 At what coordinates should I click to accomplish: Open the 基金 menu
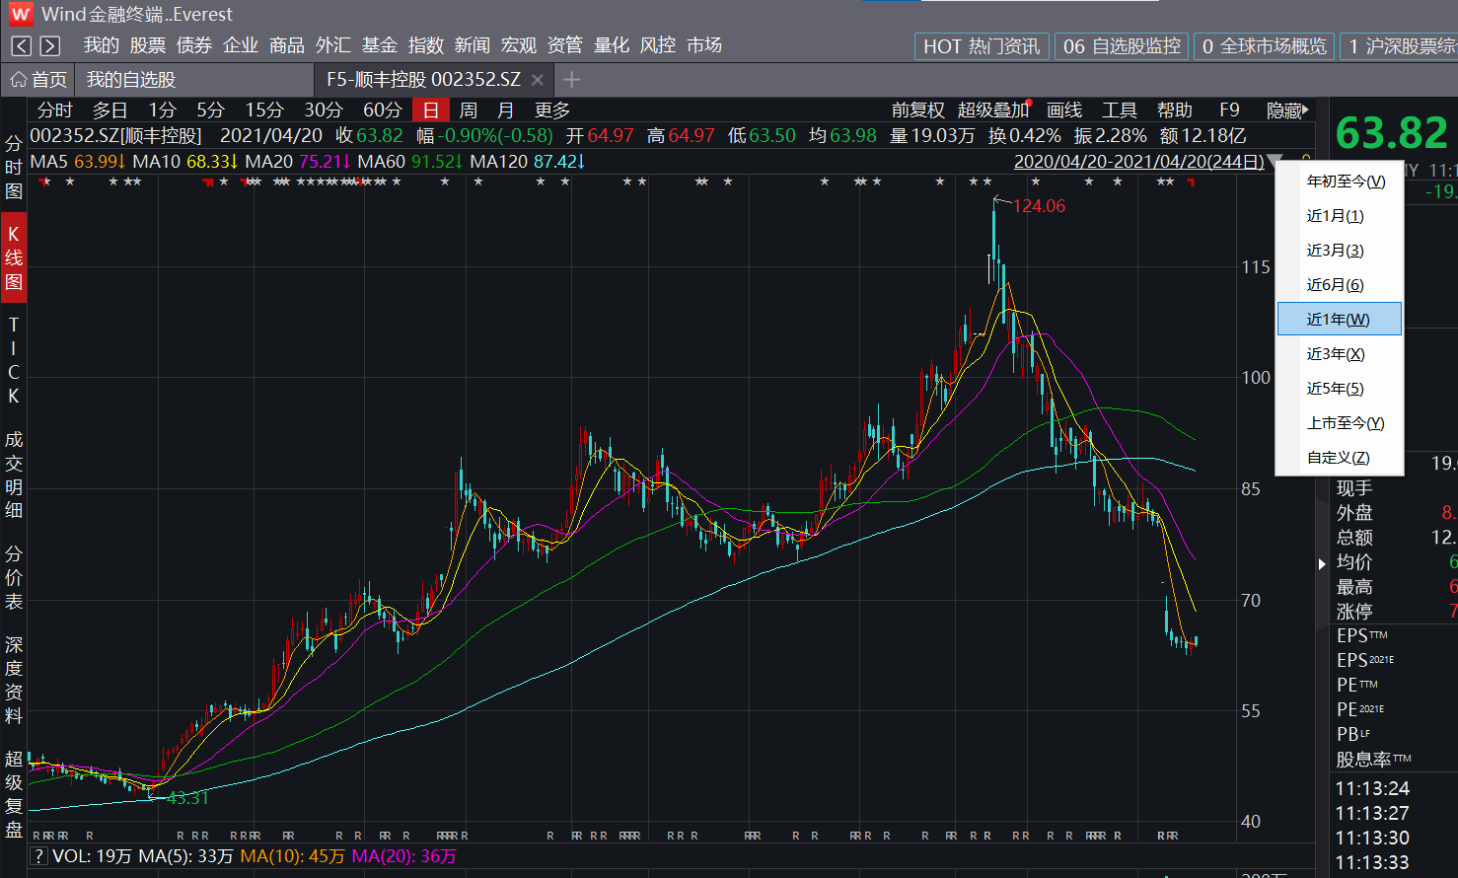click(379, 45)
